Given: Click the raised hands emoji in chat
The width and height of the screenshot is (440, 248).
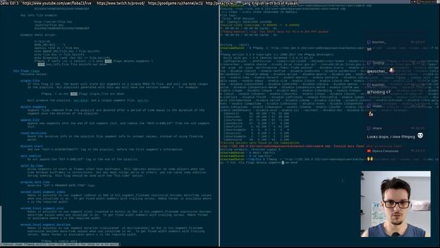Looking at the screenshot, I should pos(370,159).
